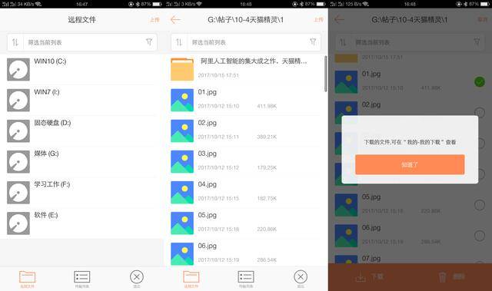Tap 上传 on the middle folder screen
Screen dimensions: 492x291
coord(318,20)
